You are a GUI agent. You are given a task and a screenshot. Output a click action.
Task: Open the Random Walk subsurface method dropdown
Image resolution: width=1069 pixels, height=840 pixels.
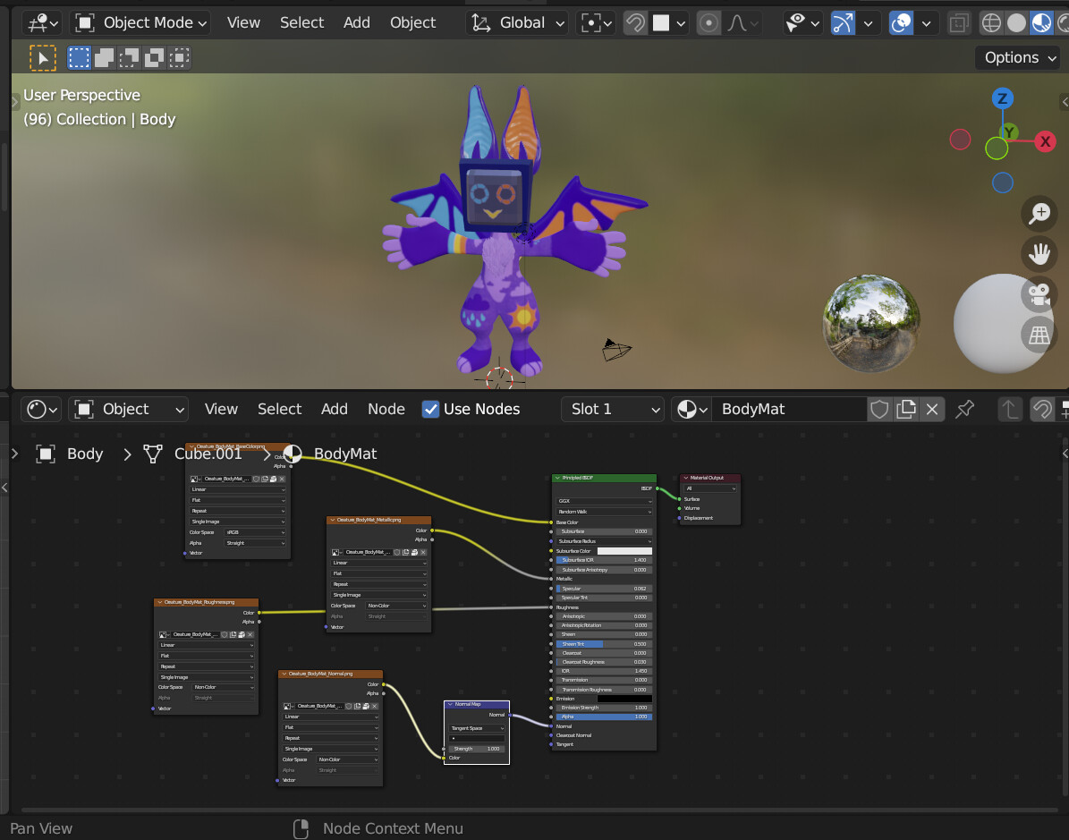pos(605,512)
